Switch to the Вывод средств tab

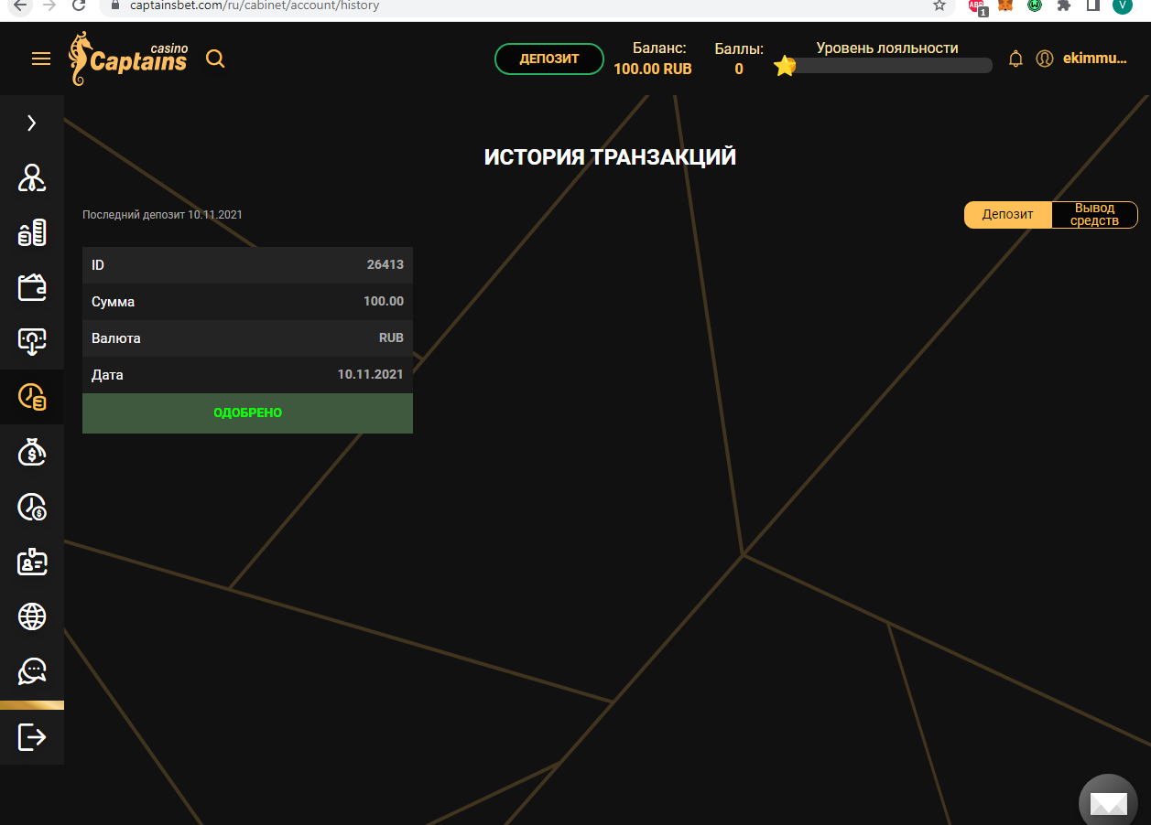[1094, 214]
